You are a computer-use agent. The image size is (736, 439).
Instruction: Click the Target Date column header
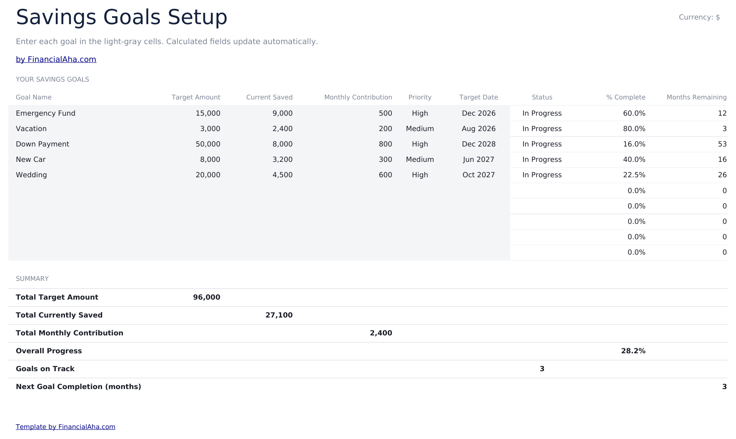(x=479, y=97)
